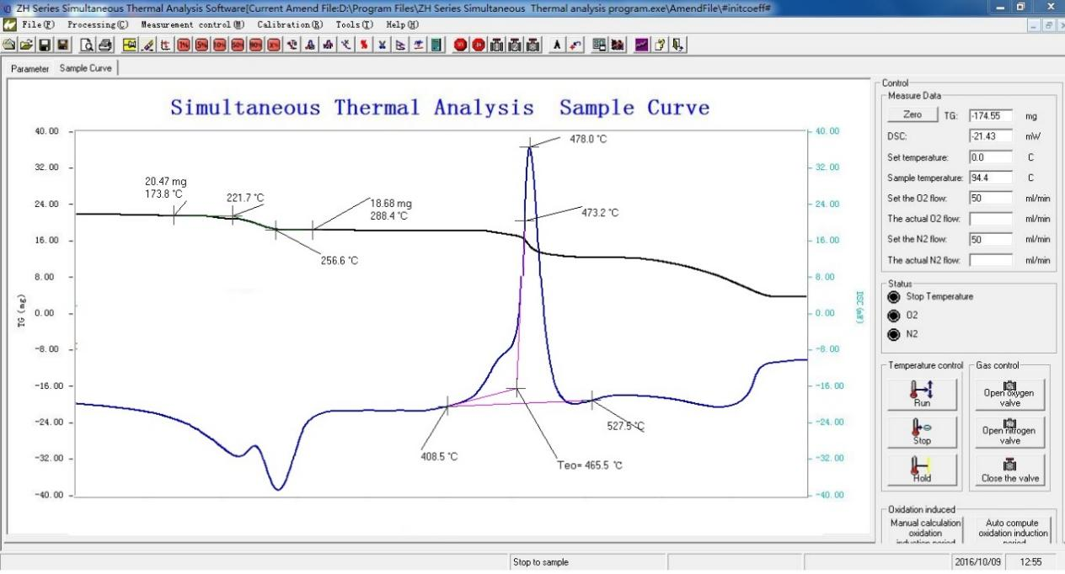Click the Stop Temperature status indicator
Viewport: 1065px width, 574px height.
pos(894,296)
